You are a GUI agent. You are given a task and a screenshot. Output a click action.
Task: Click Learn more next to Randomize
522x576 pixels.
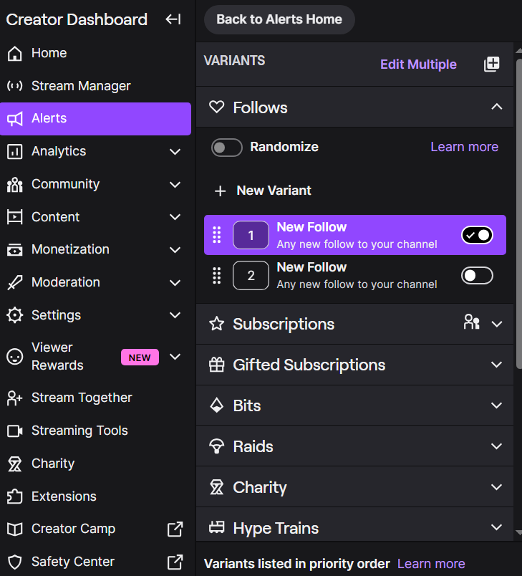pos(465,147)
